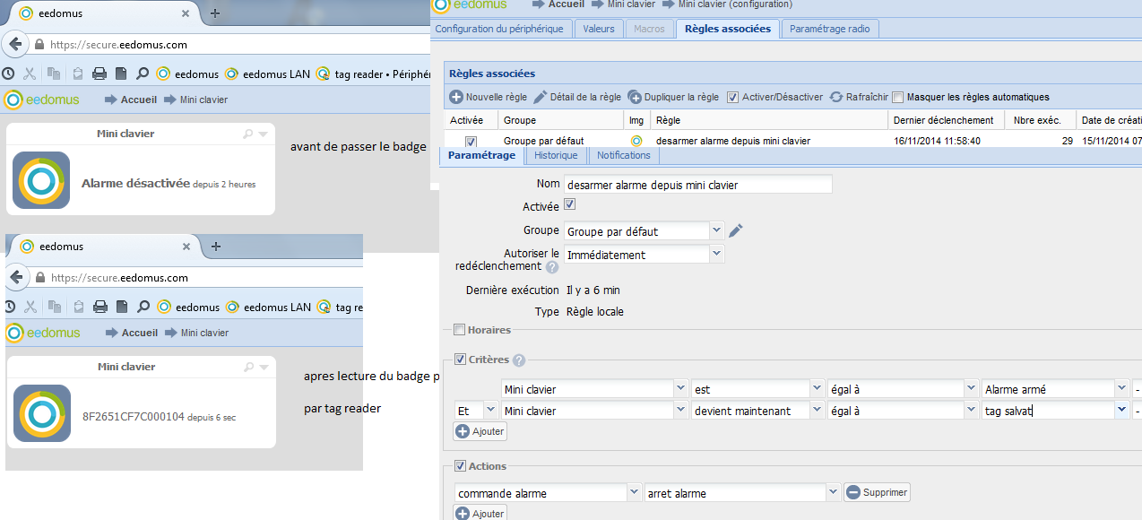Open Détail de la règle pencil icon
Image resolution: width=1142 pixels, height=520 pixels.
click(x=540, y=97)
